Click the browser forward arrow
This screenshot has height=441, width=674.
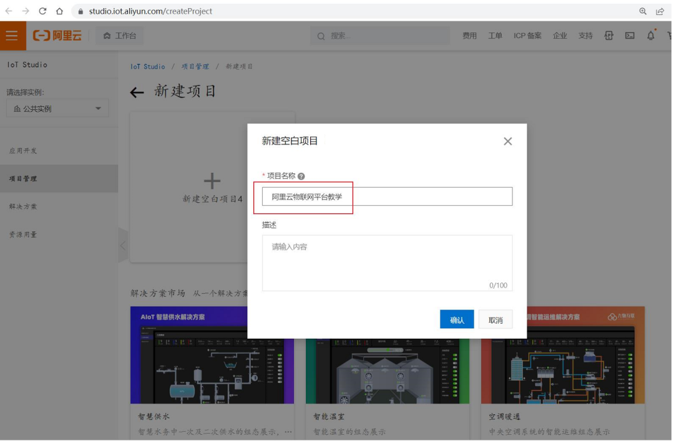tap(26, 11)
